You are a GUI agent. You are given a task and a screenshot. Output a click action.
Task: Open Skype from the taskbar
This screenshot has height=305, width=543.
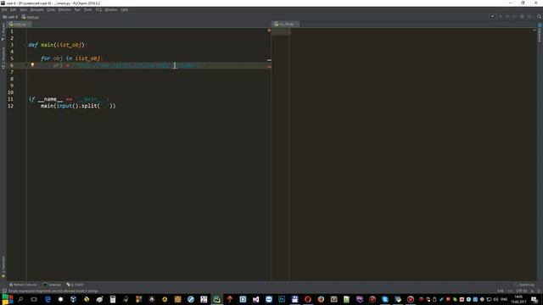pyautogui.click(x=385, y=299)
